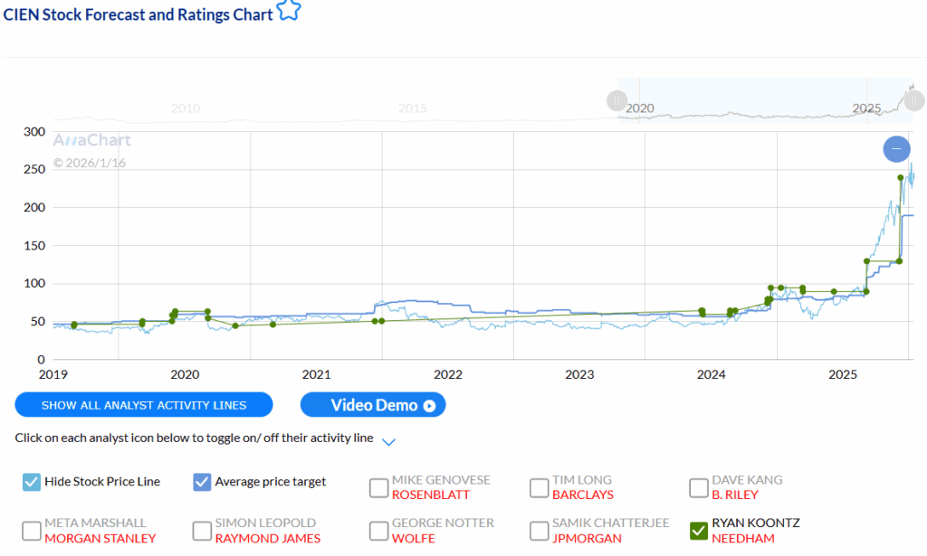Enable Dave Kang B. Riley line
Screen dimensions: 927x556
point(699,487)
